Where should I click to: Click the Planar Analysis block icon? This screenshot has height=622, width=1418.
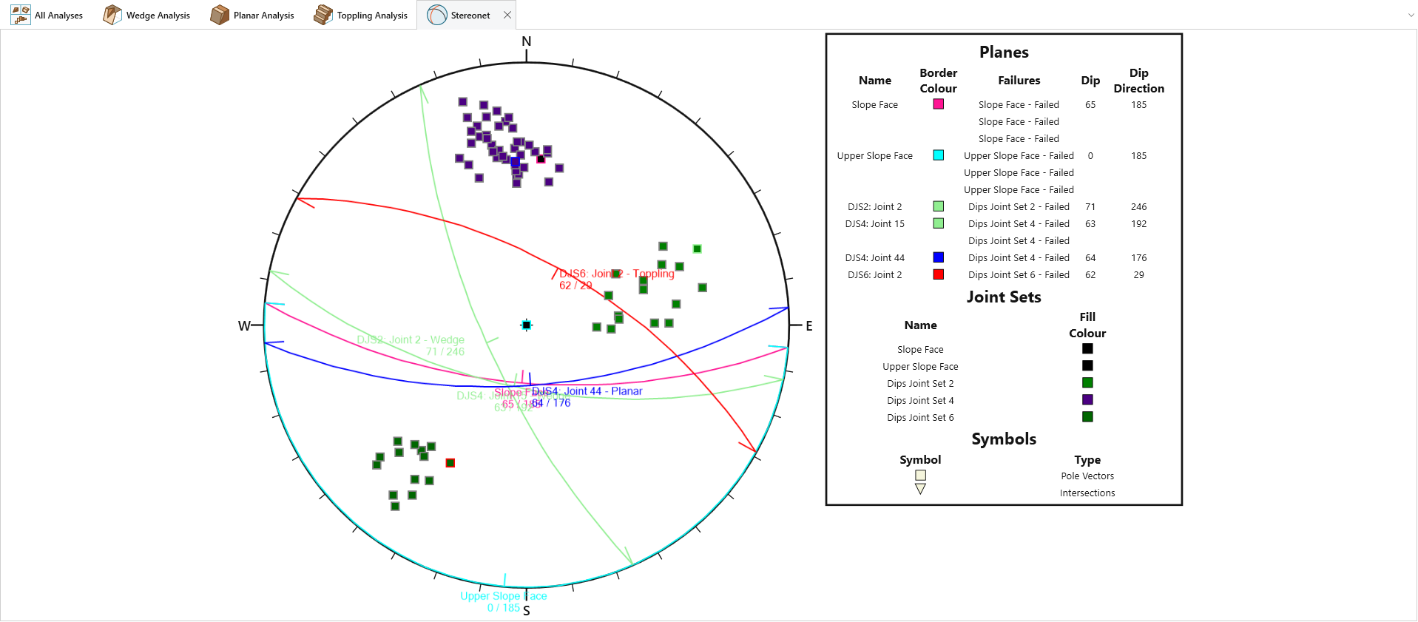220,15
